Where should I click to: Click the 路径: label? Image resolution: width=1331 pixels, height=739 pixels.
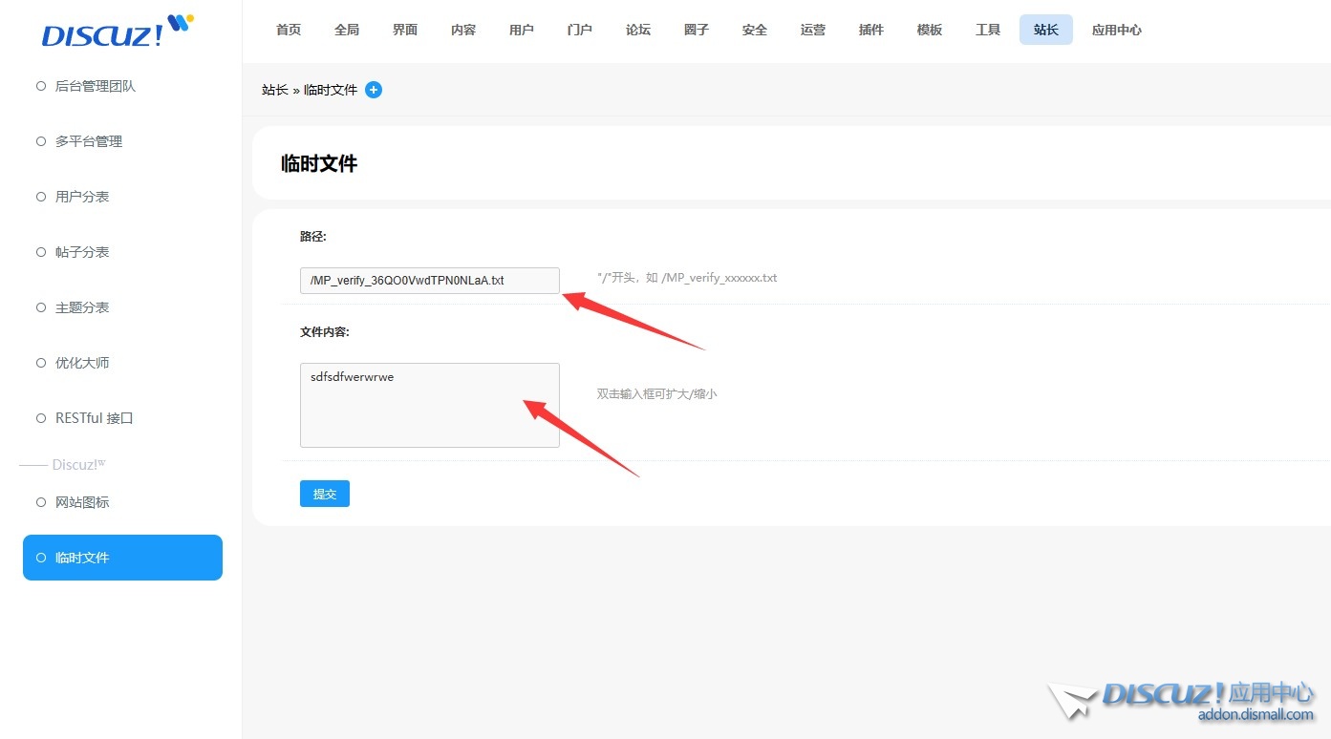click(313, 236)
